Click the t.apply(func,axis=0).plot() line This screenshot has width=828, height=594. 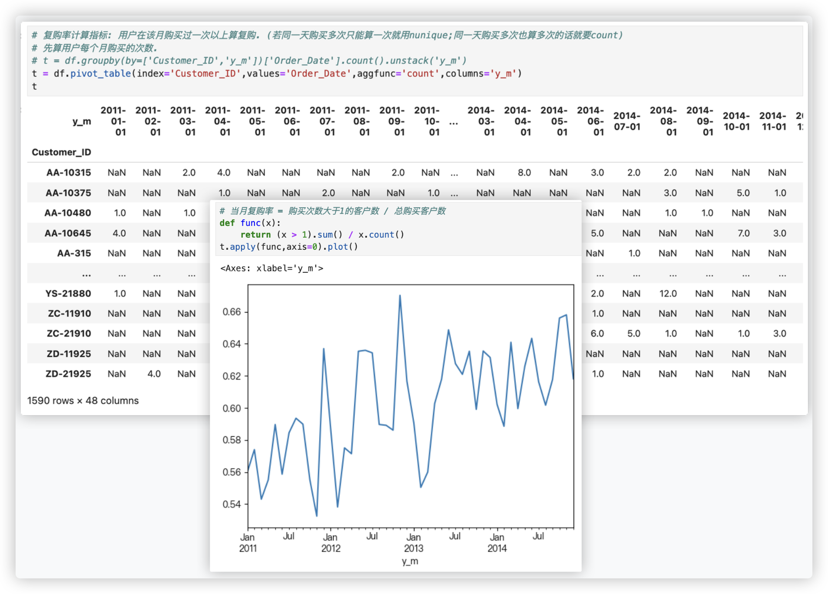click(289, 247)
